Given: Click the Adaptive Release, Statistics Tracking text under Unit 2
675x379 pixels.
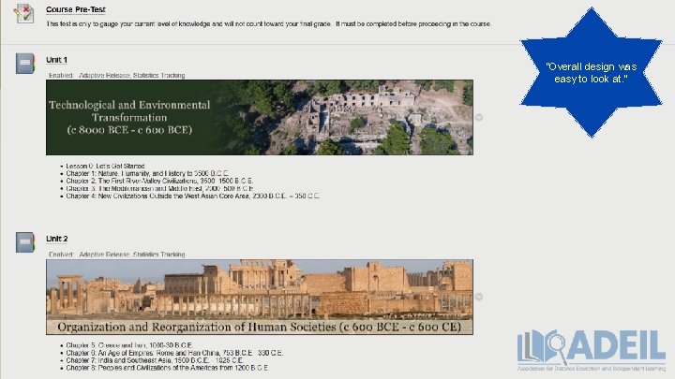Looking at the screenshot, I should (132, 255).
